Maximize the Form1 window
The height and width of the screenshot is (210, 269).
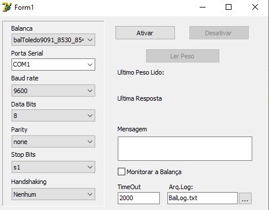pyautogui.click(x=229, y=8)
